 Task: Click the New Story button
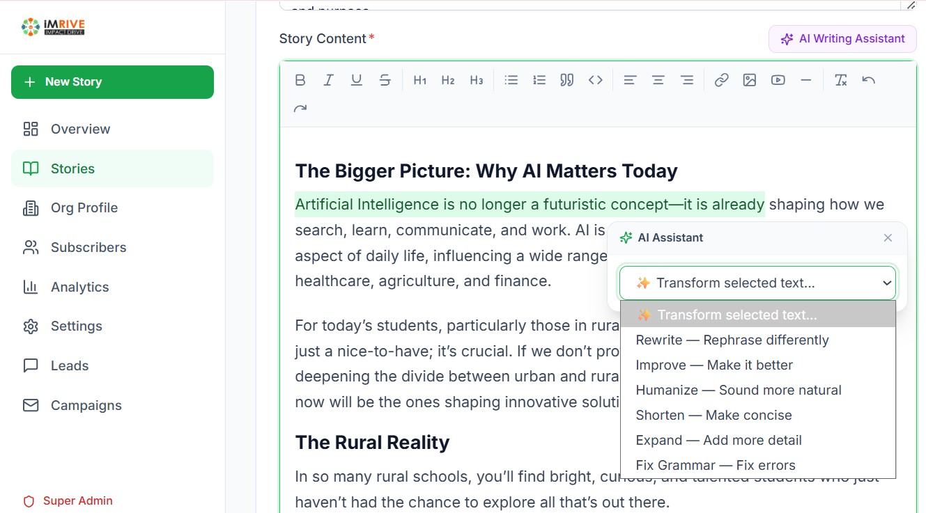point(112,82)
